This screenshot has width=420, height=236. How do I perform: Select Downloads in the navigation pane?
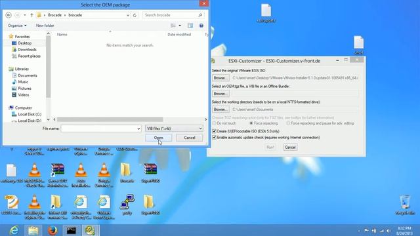[27, 50]
